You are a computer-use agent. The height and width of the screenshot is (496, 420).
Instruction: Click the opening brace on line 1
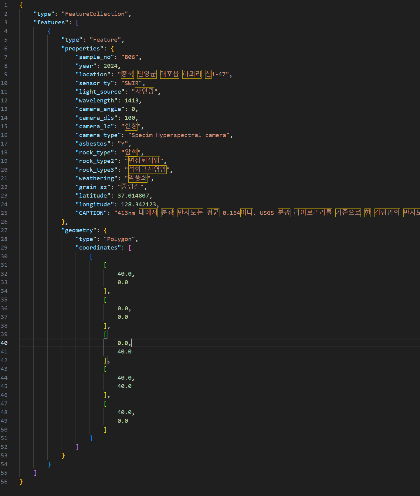pos(21,5)
